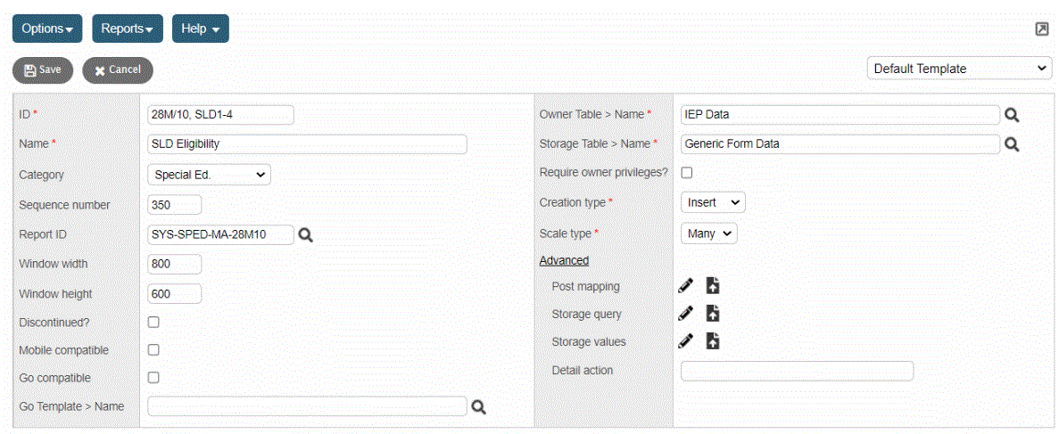Click the Advanced link

564,260
